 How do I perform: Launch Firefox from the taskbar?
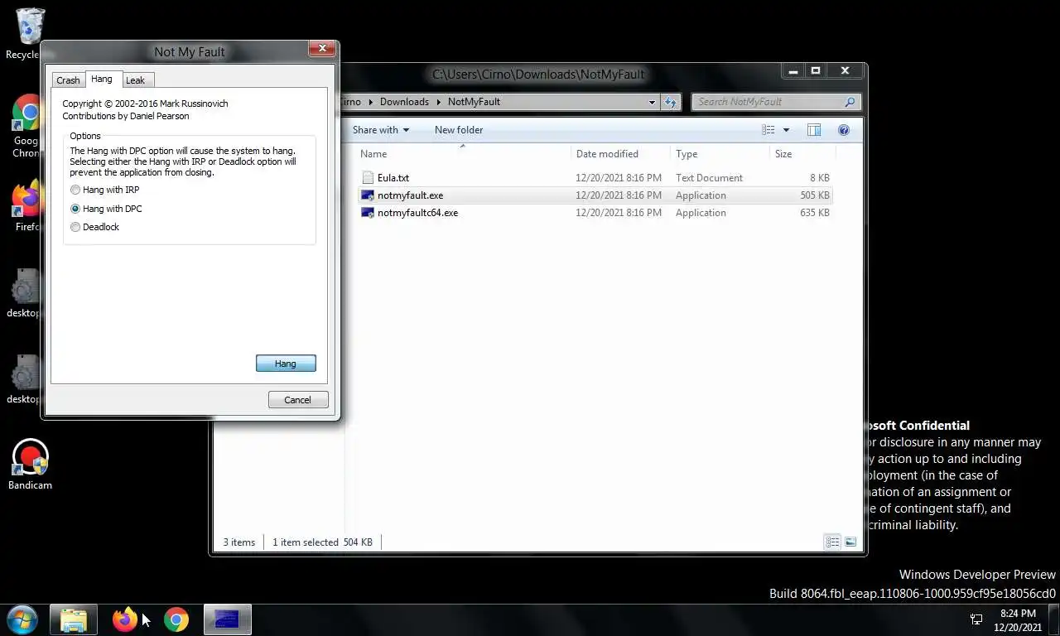coord(125,619)
